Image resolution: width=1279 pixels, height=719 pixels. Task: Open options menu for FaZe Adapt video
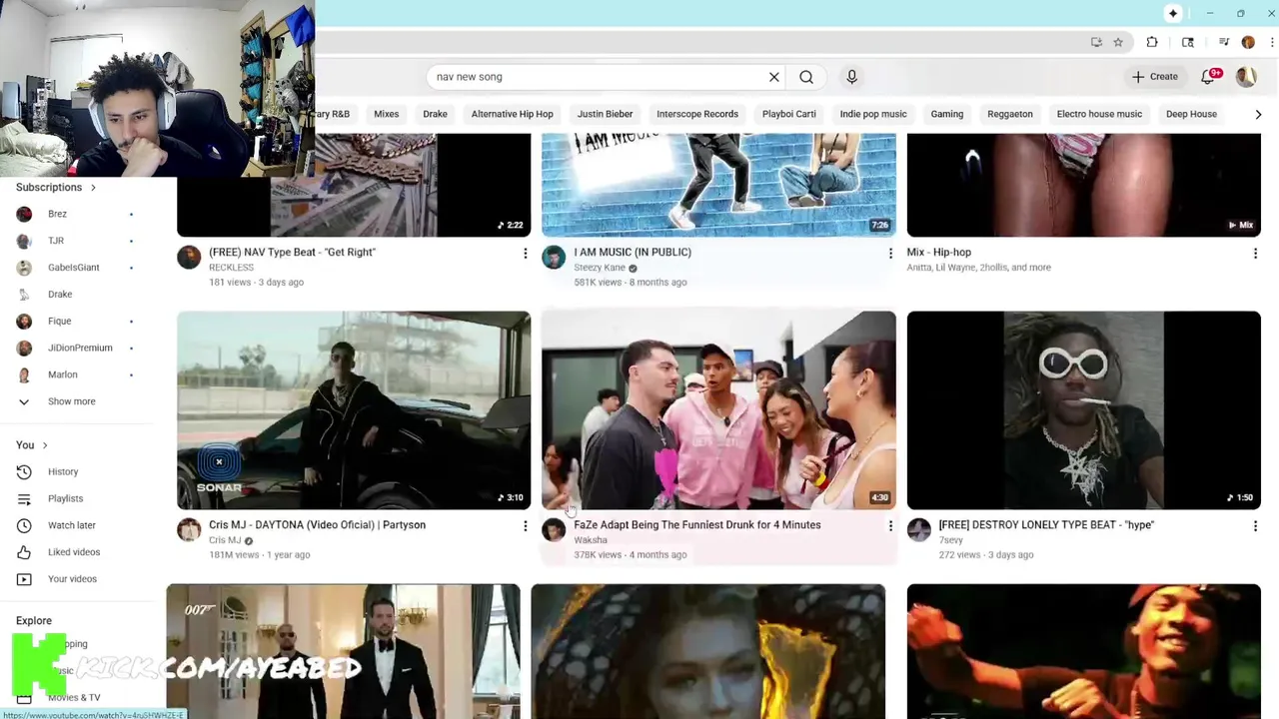pyautogui.click(x=890, y=526)
